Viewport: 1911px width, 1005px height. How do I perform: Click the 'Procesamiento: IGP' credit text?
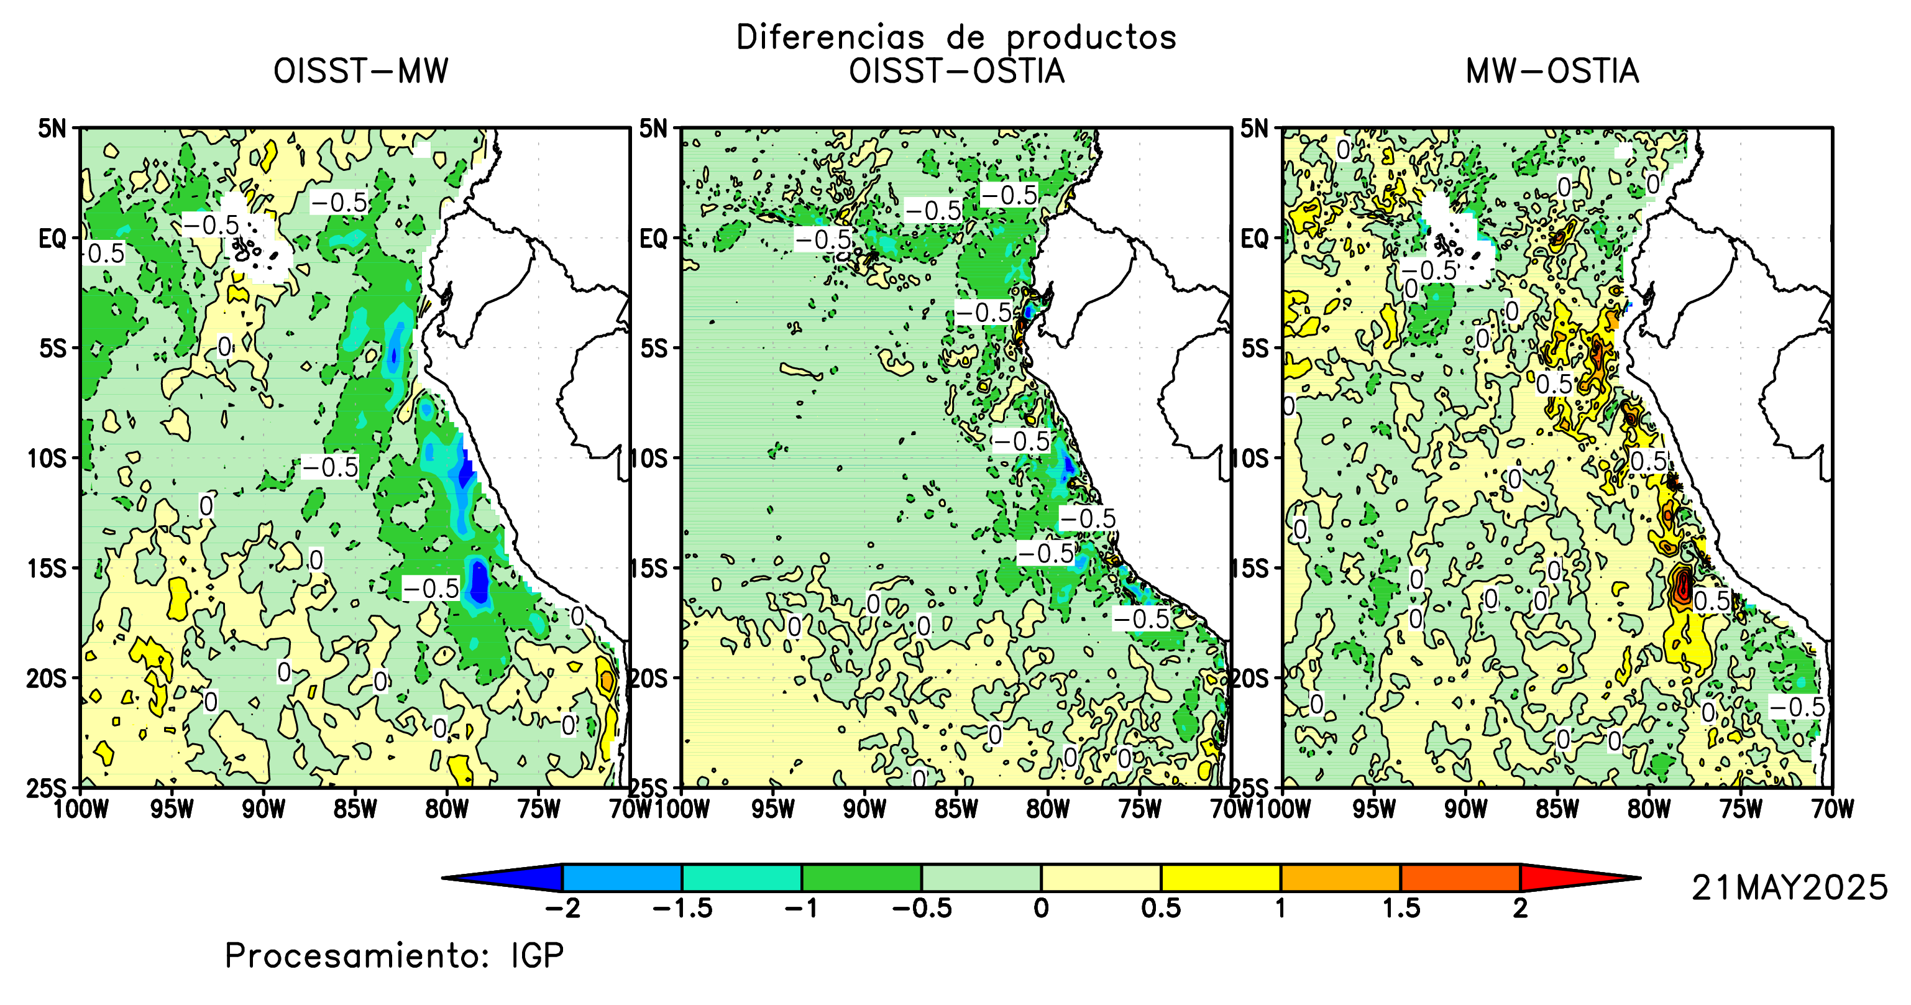(x=395, y=955)
